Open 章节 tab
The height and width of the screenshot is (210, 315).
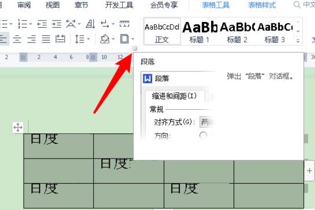coord(81,5)
